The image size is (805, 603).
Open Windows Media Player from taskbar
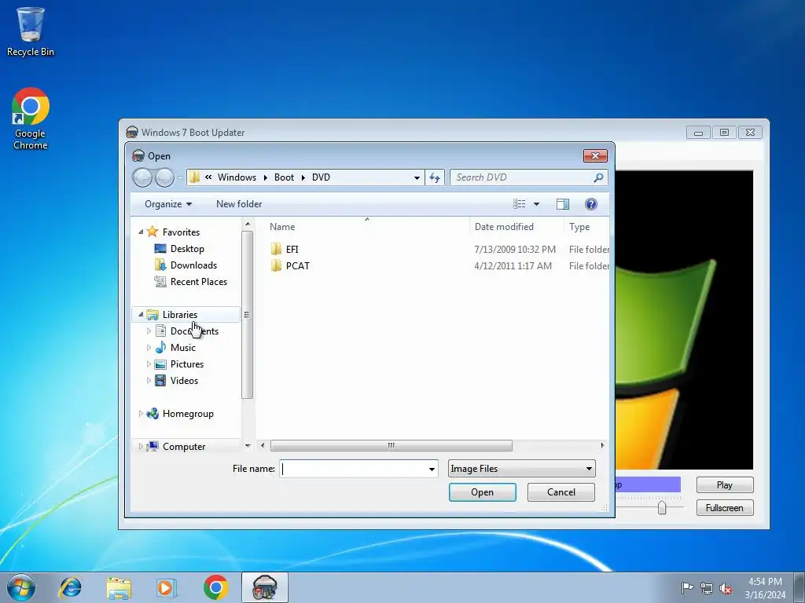(x=167, y=587)
